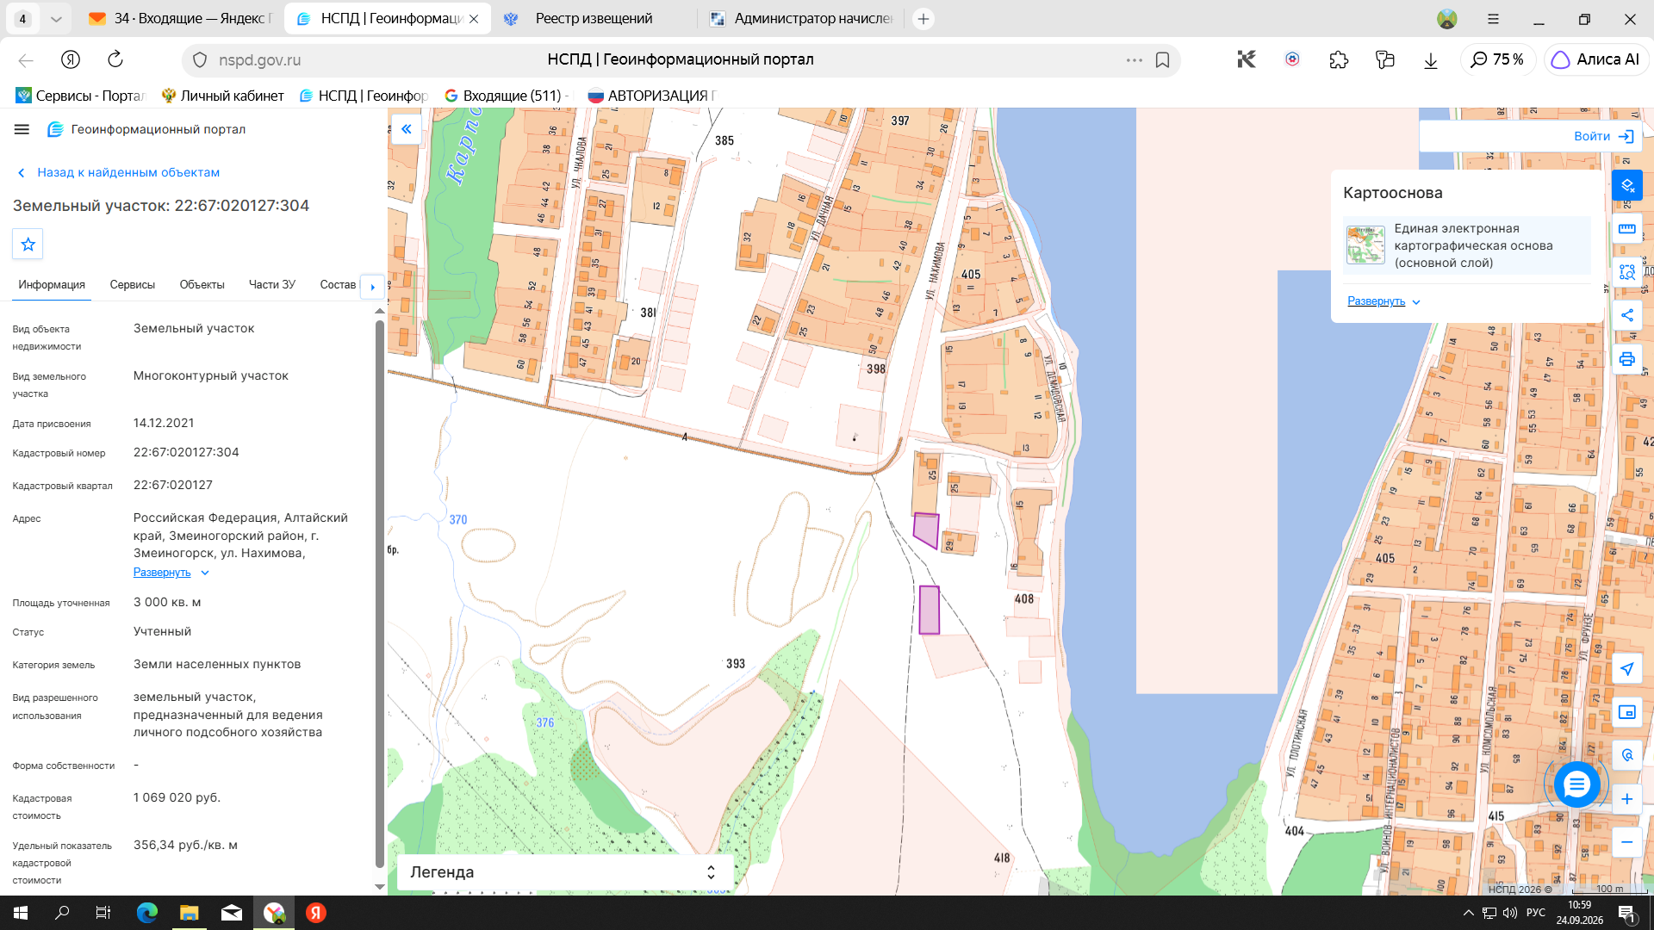Viewport: 1654px width, 930px height.
Task: Find my location with navigation arrow
Action: (1626, 668)
